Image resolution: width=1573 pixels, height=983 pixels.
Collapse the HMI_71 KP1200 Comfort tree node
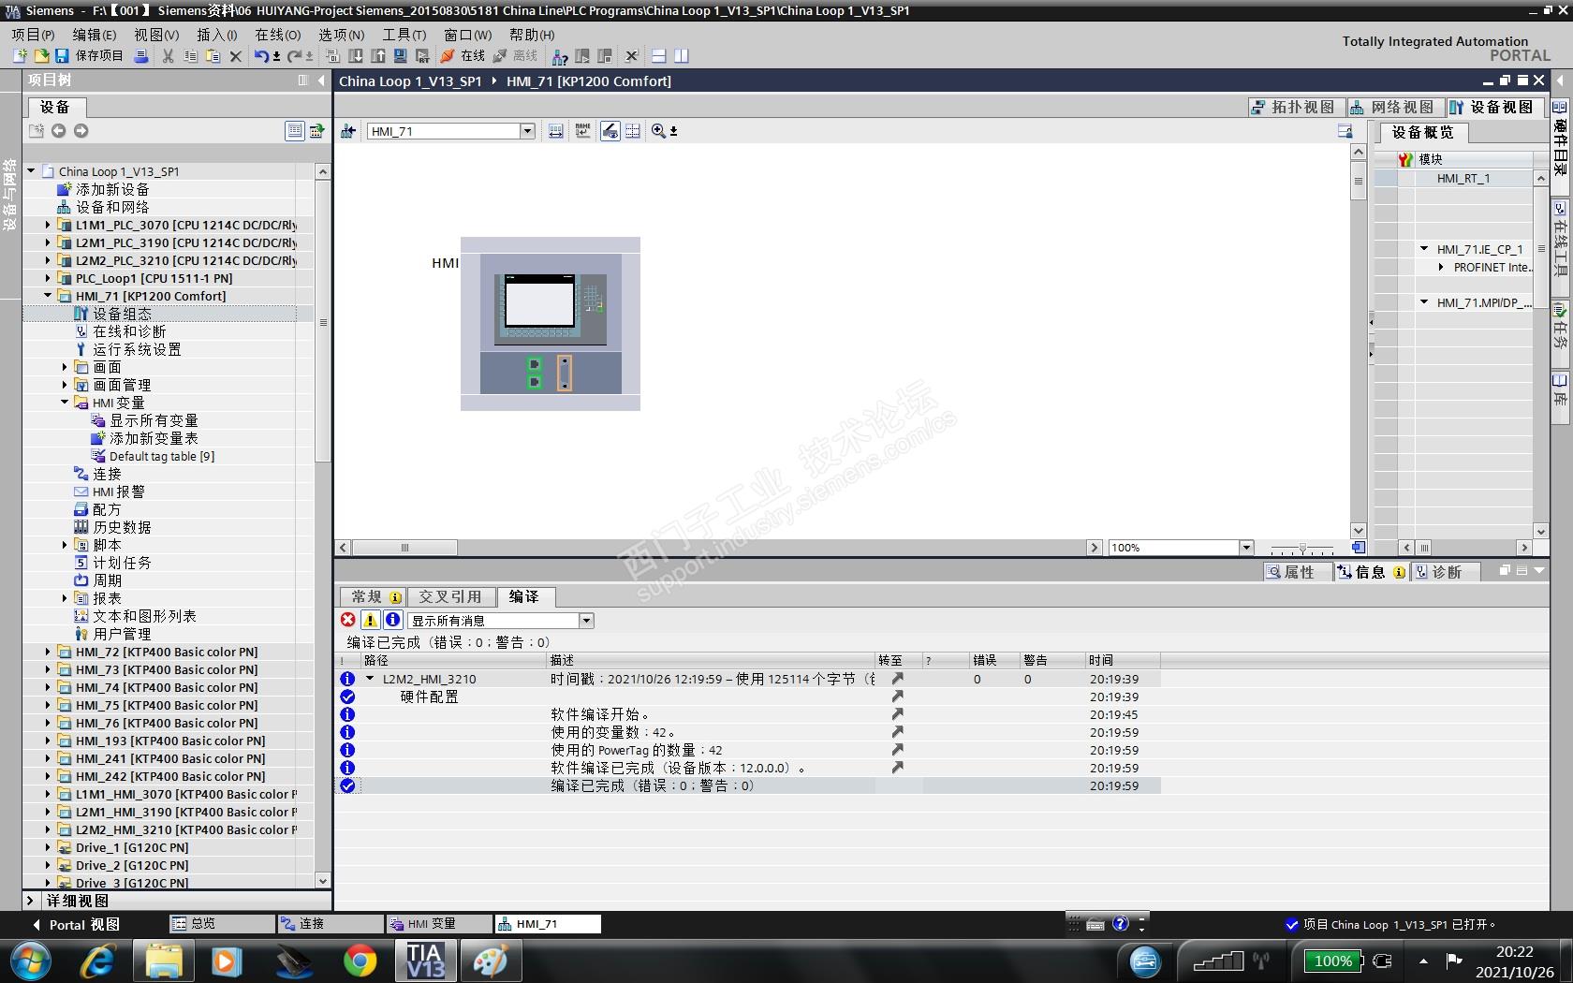coord(48,296)
